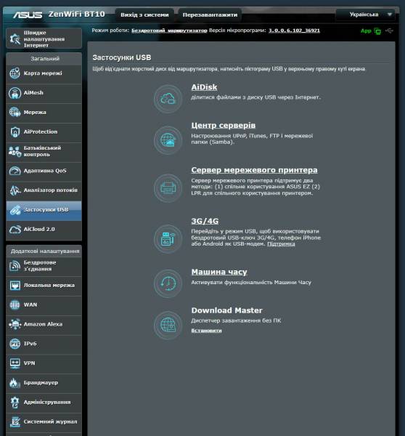The image size is (405, 436).
Task: Click Швидке налаштування Інтернет button
Action: coord(44,39)
